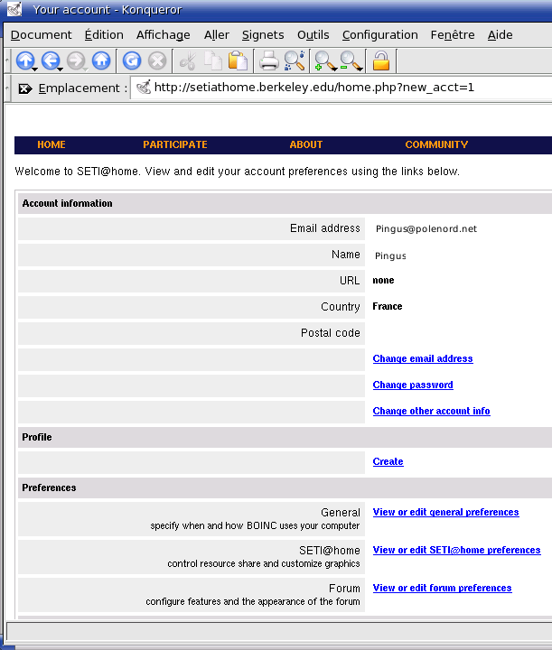Open the Change password link

(x=412, y=385)
